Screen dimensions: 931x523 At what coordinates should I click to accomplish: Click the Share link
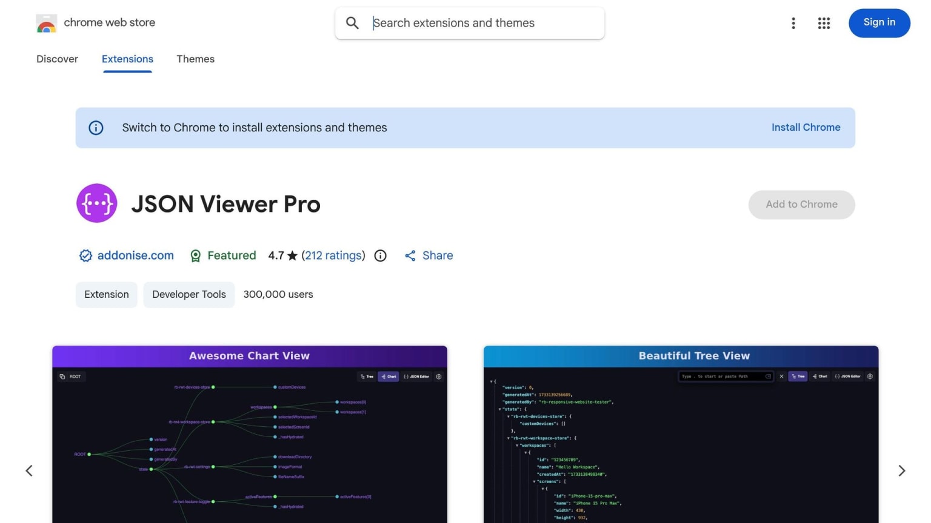coord(429,255)
